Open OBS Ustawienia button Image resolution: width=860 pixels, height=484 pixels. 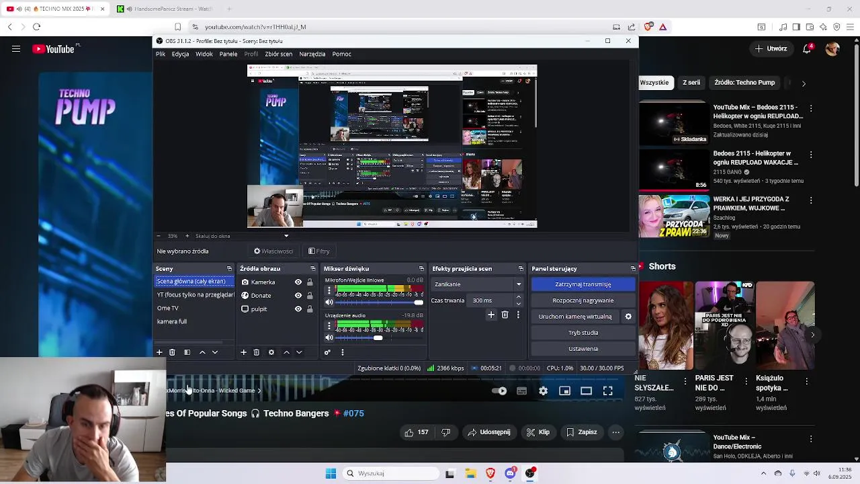pyautogui.click(x=583, y=349)
